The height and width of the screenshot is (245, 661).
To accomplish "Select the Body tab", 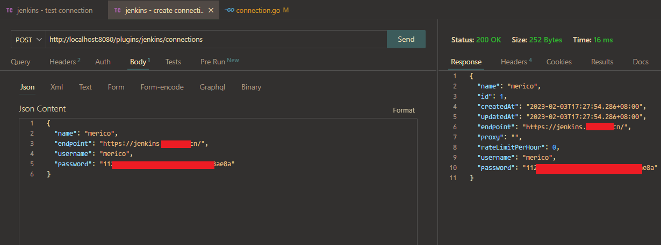I will (x=140, y=62).
